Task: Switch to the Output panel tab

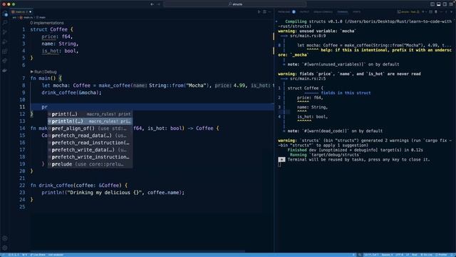Action: point(304,12)
